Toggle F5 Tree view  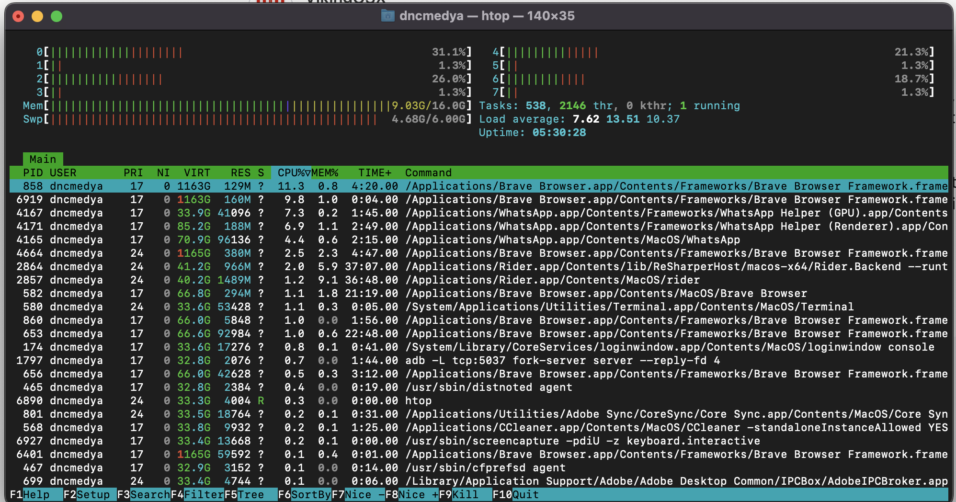[x=250, y=494]
